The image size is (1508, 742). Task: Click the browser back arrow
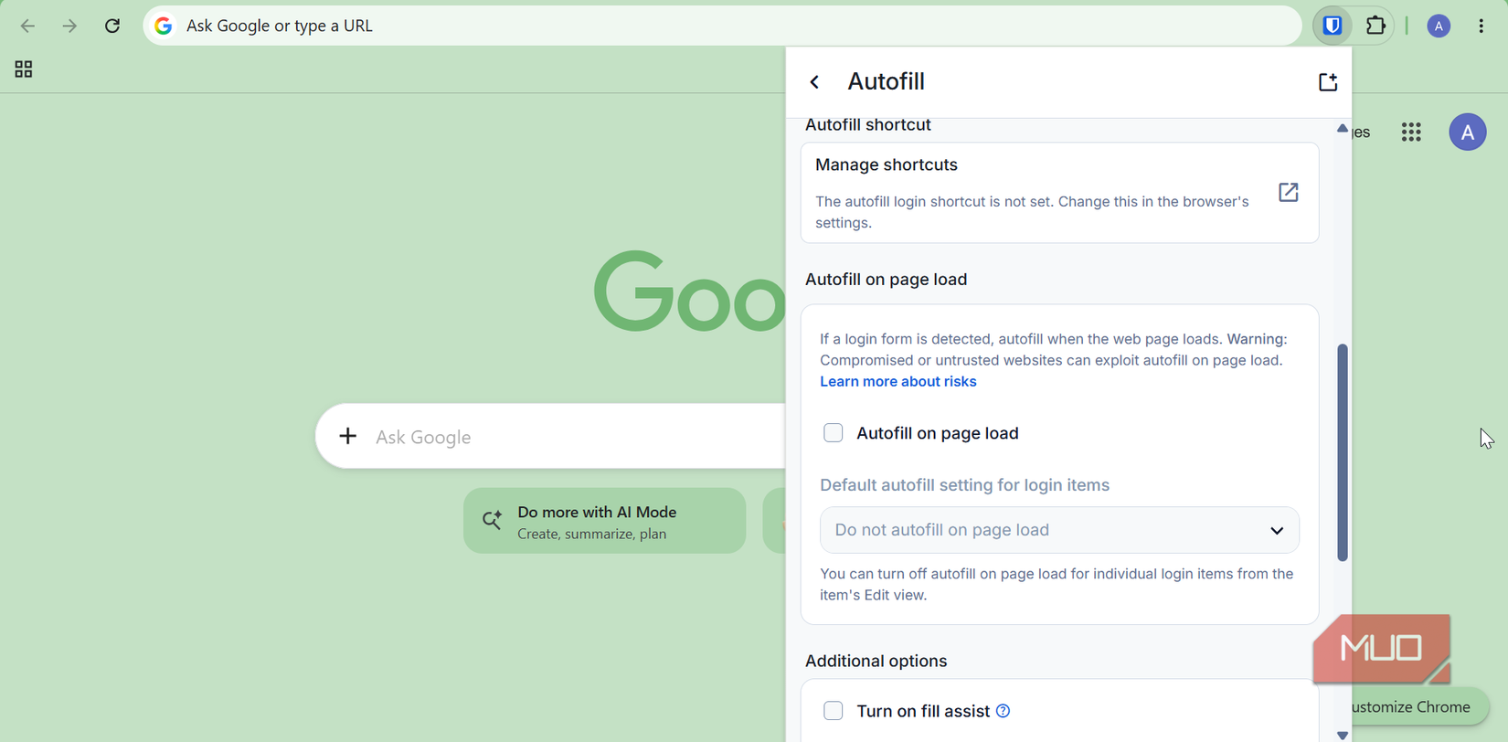point(27,26)
